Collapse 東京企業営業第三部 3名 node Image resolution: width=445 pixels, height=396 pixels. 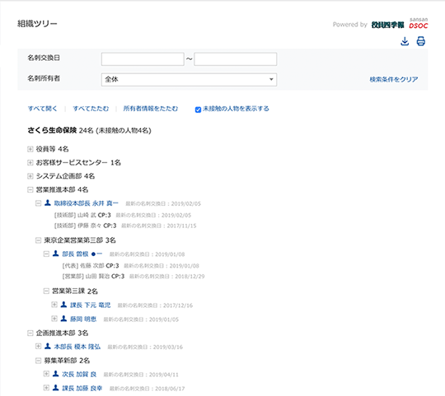[38, 240]
